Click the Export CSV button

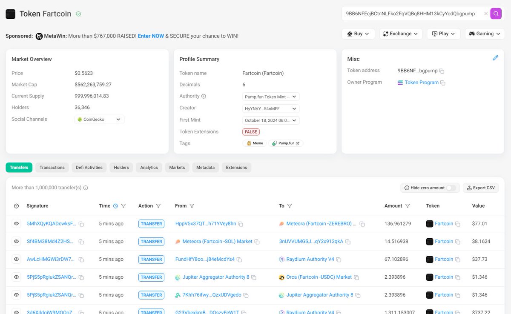pyautogui.click(x=481, y=188)
